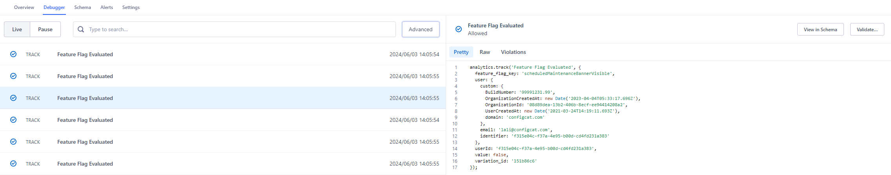Click the TRACK label in the top row
This screenshot has height=175, width=891.
coord(33,55)
